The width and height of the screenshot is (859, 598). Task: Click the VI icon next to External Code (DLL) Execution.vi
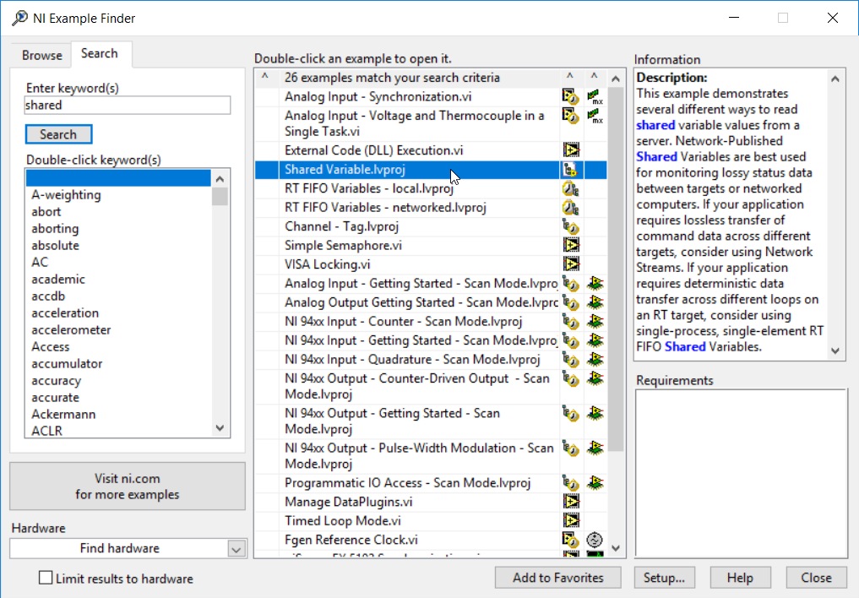571,150
